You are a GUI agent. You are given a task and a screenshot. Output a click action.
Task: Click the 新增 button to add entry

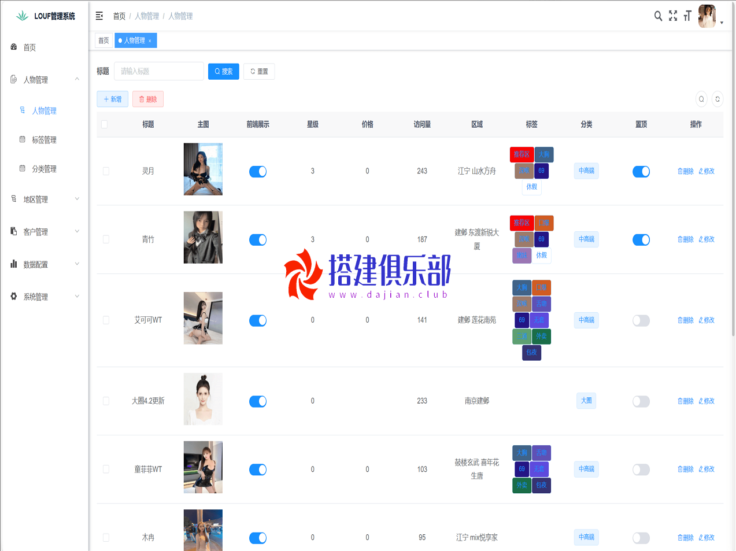pyautogui.click(x=112, y=99)
